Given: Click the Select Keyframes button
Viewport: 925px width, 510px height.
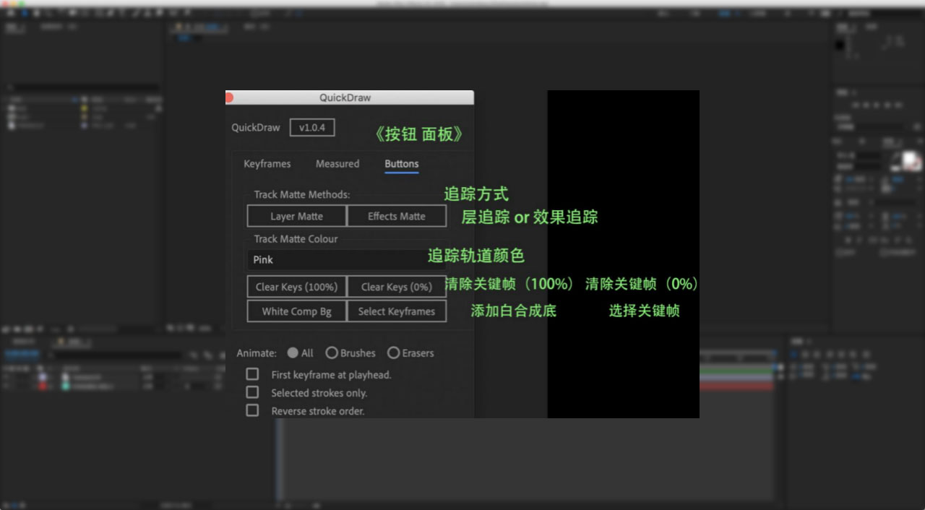Looking at the screenshot, I should (x=397, y=311).
